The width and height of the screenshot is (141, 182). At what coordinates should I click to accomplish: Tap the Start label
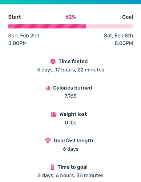[15, 17]
